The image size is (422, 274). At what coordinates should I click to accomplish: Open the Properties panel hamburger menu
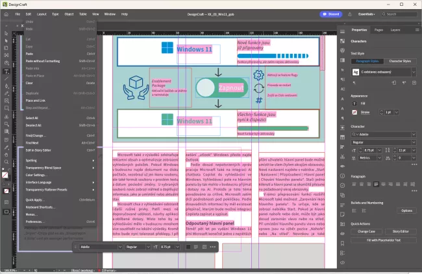click(417, 30)
